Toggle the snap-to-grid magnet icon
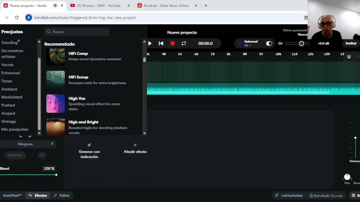The image size is (360, 202). click(349, 57)
